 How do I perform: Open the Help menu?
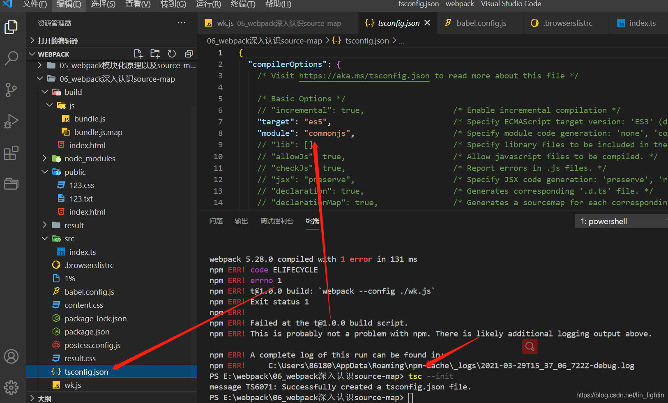278,4
